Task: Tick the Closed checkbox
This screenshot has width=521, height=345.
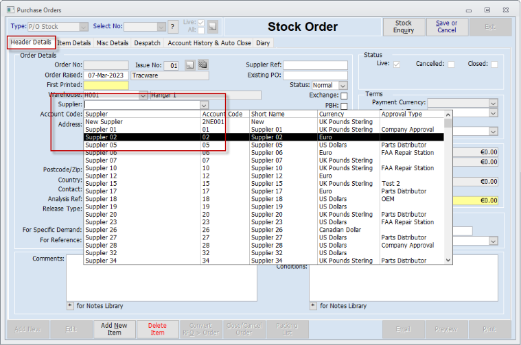Action: pos(494,64)
